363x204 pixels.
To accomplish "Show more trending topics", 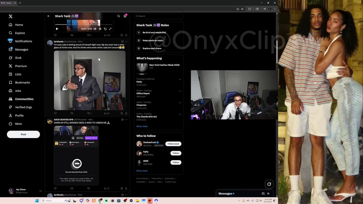I will [142, 126].
